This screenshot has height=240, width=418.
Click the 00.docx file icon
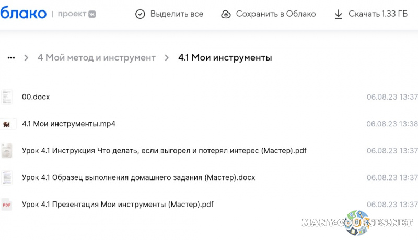pos(7,97)
